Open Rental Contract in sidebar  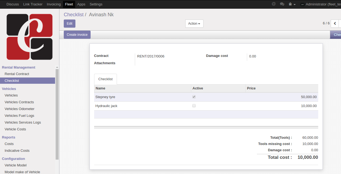click(17, 74)
